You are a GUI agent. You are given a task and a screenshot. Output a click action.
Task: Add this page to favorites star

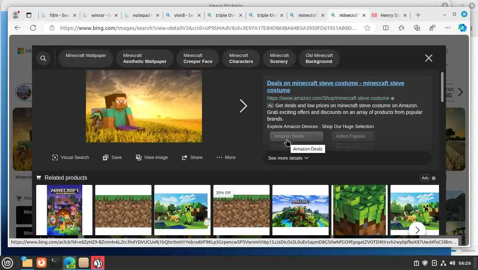pos(367,28)
